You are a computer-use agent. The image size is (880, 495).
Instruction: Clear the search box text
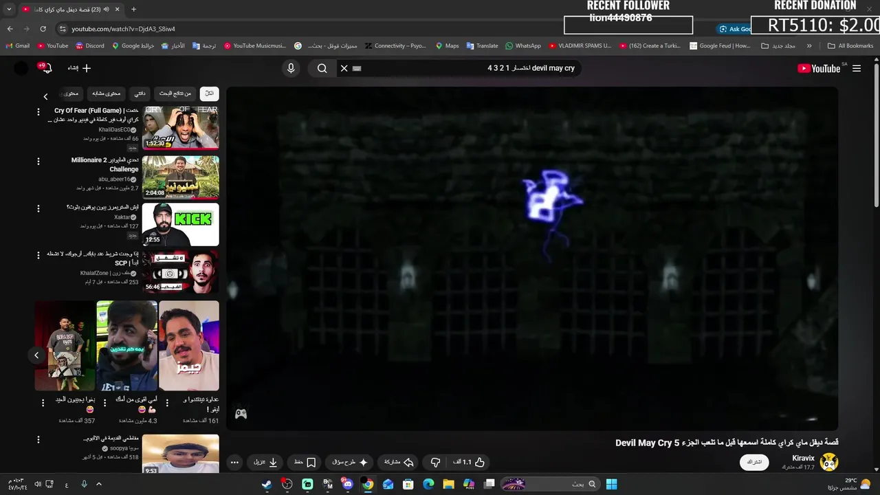(344, 68)
